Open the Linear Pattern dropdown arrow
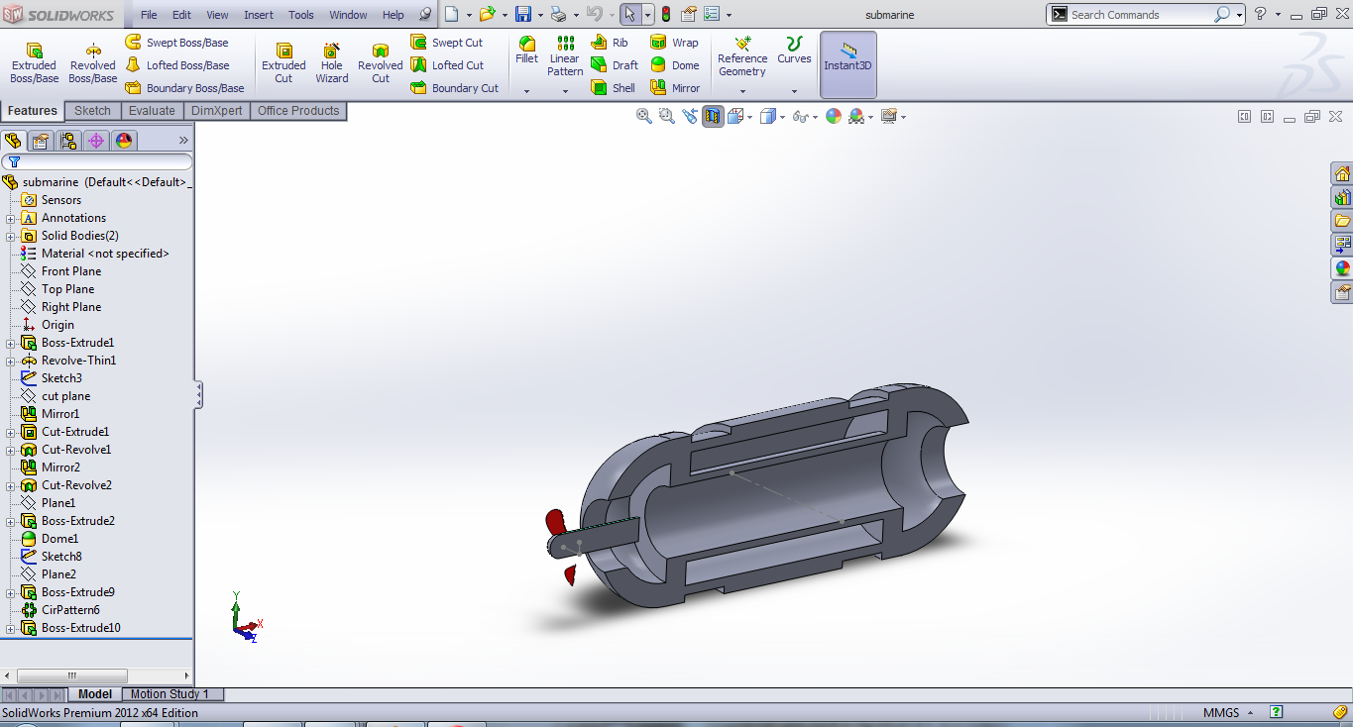This screenshot has width=1353, height=727. click(x=565, y=91)
